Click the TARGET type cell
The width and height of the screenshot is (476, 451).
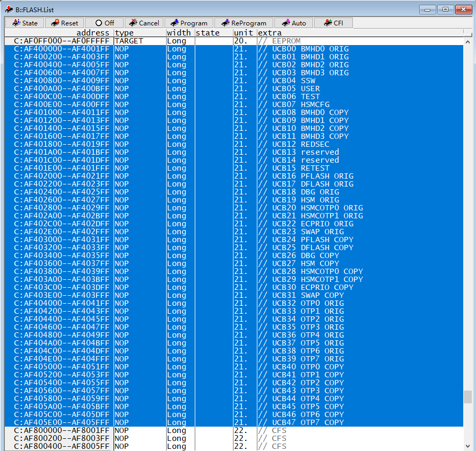pyautogui.click(x=129, y=41)
